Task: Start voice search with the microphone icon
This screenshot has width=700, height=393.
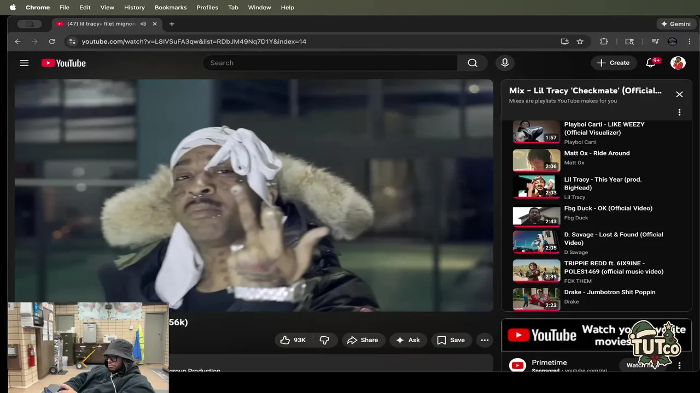Action: pos(505,63)
